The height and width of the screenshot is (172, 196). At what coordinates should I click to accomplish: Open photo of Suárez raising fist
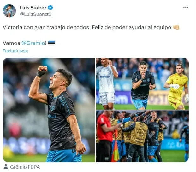click(49, 110)
